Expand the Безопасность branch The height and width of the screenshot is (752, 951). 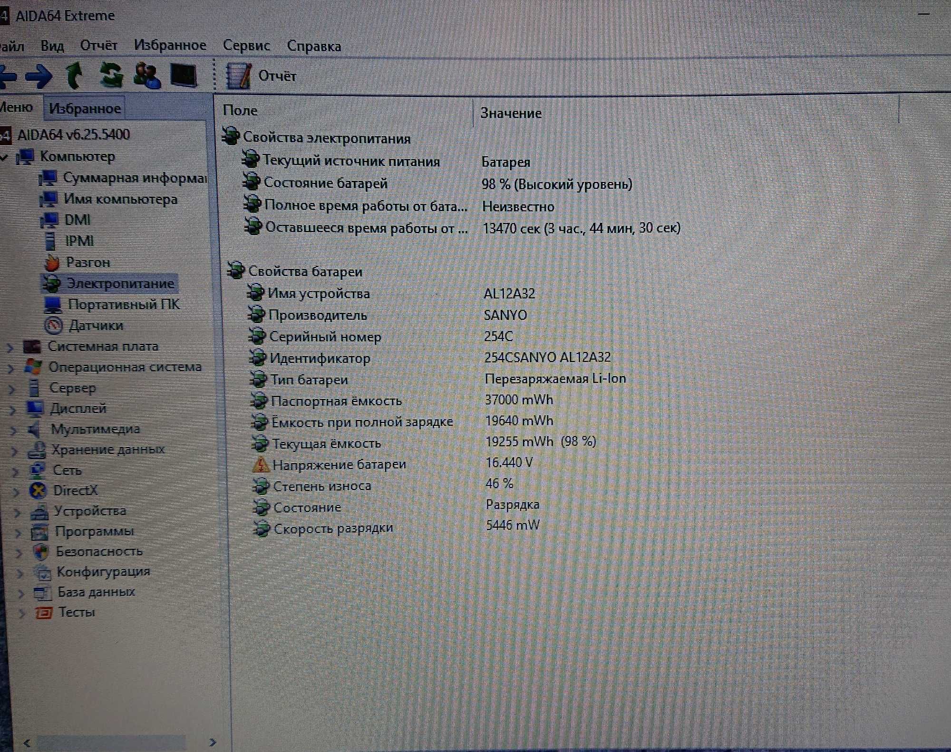(19, 553)
